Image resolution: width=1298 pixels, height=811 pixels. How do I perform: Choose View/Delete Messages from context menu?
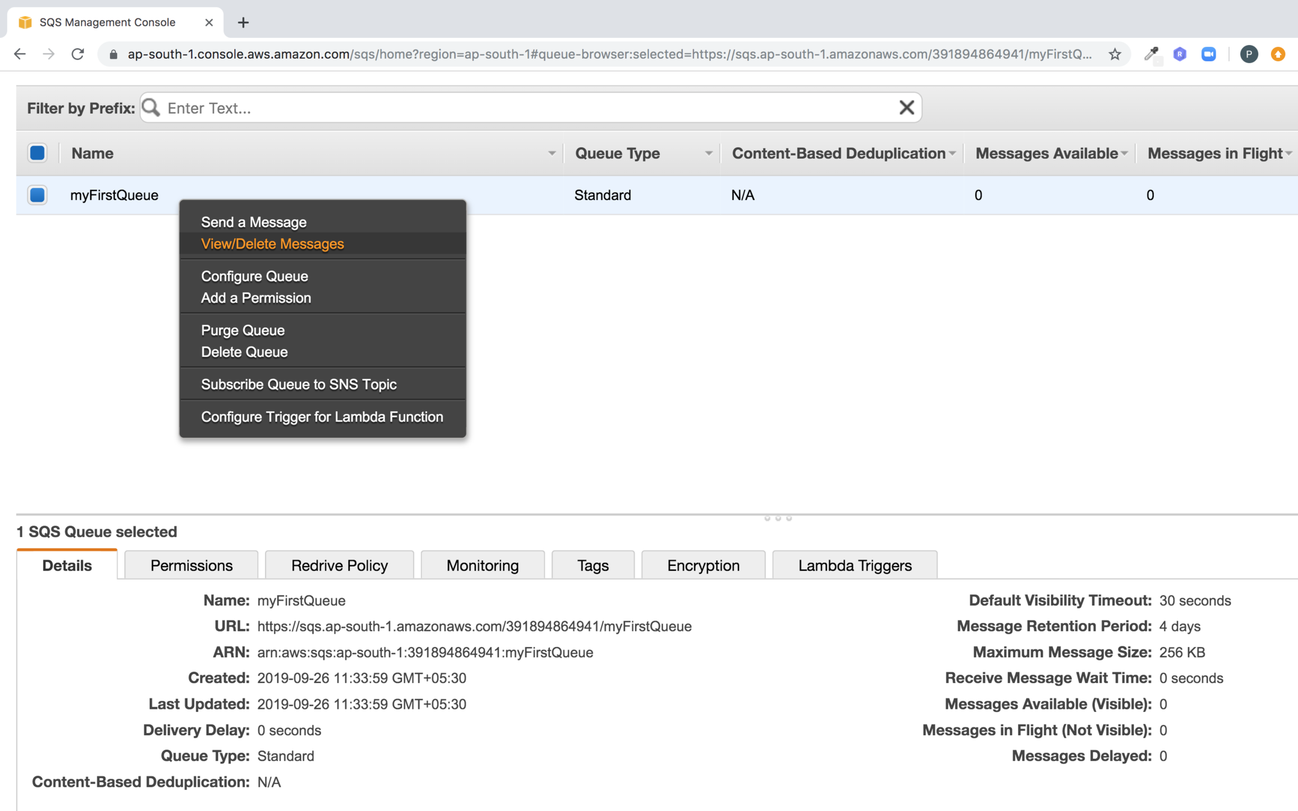click(272, 244)
